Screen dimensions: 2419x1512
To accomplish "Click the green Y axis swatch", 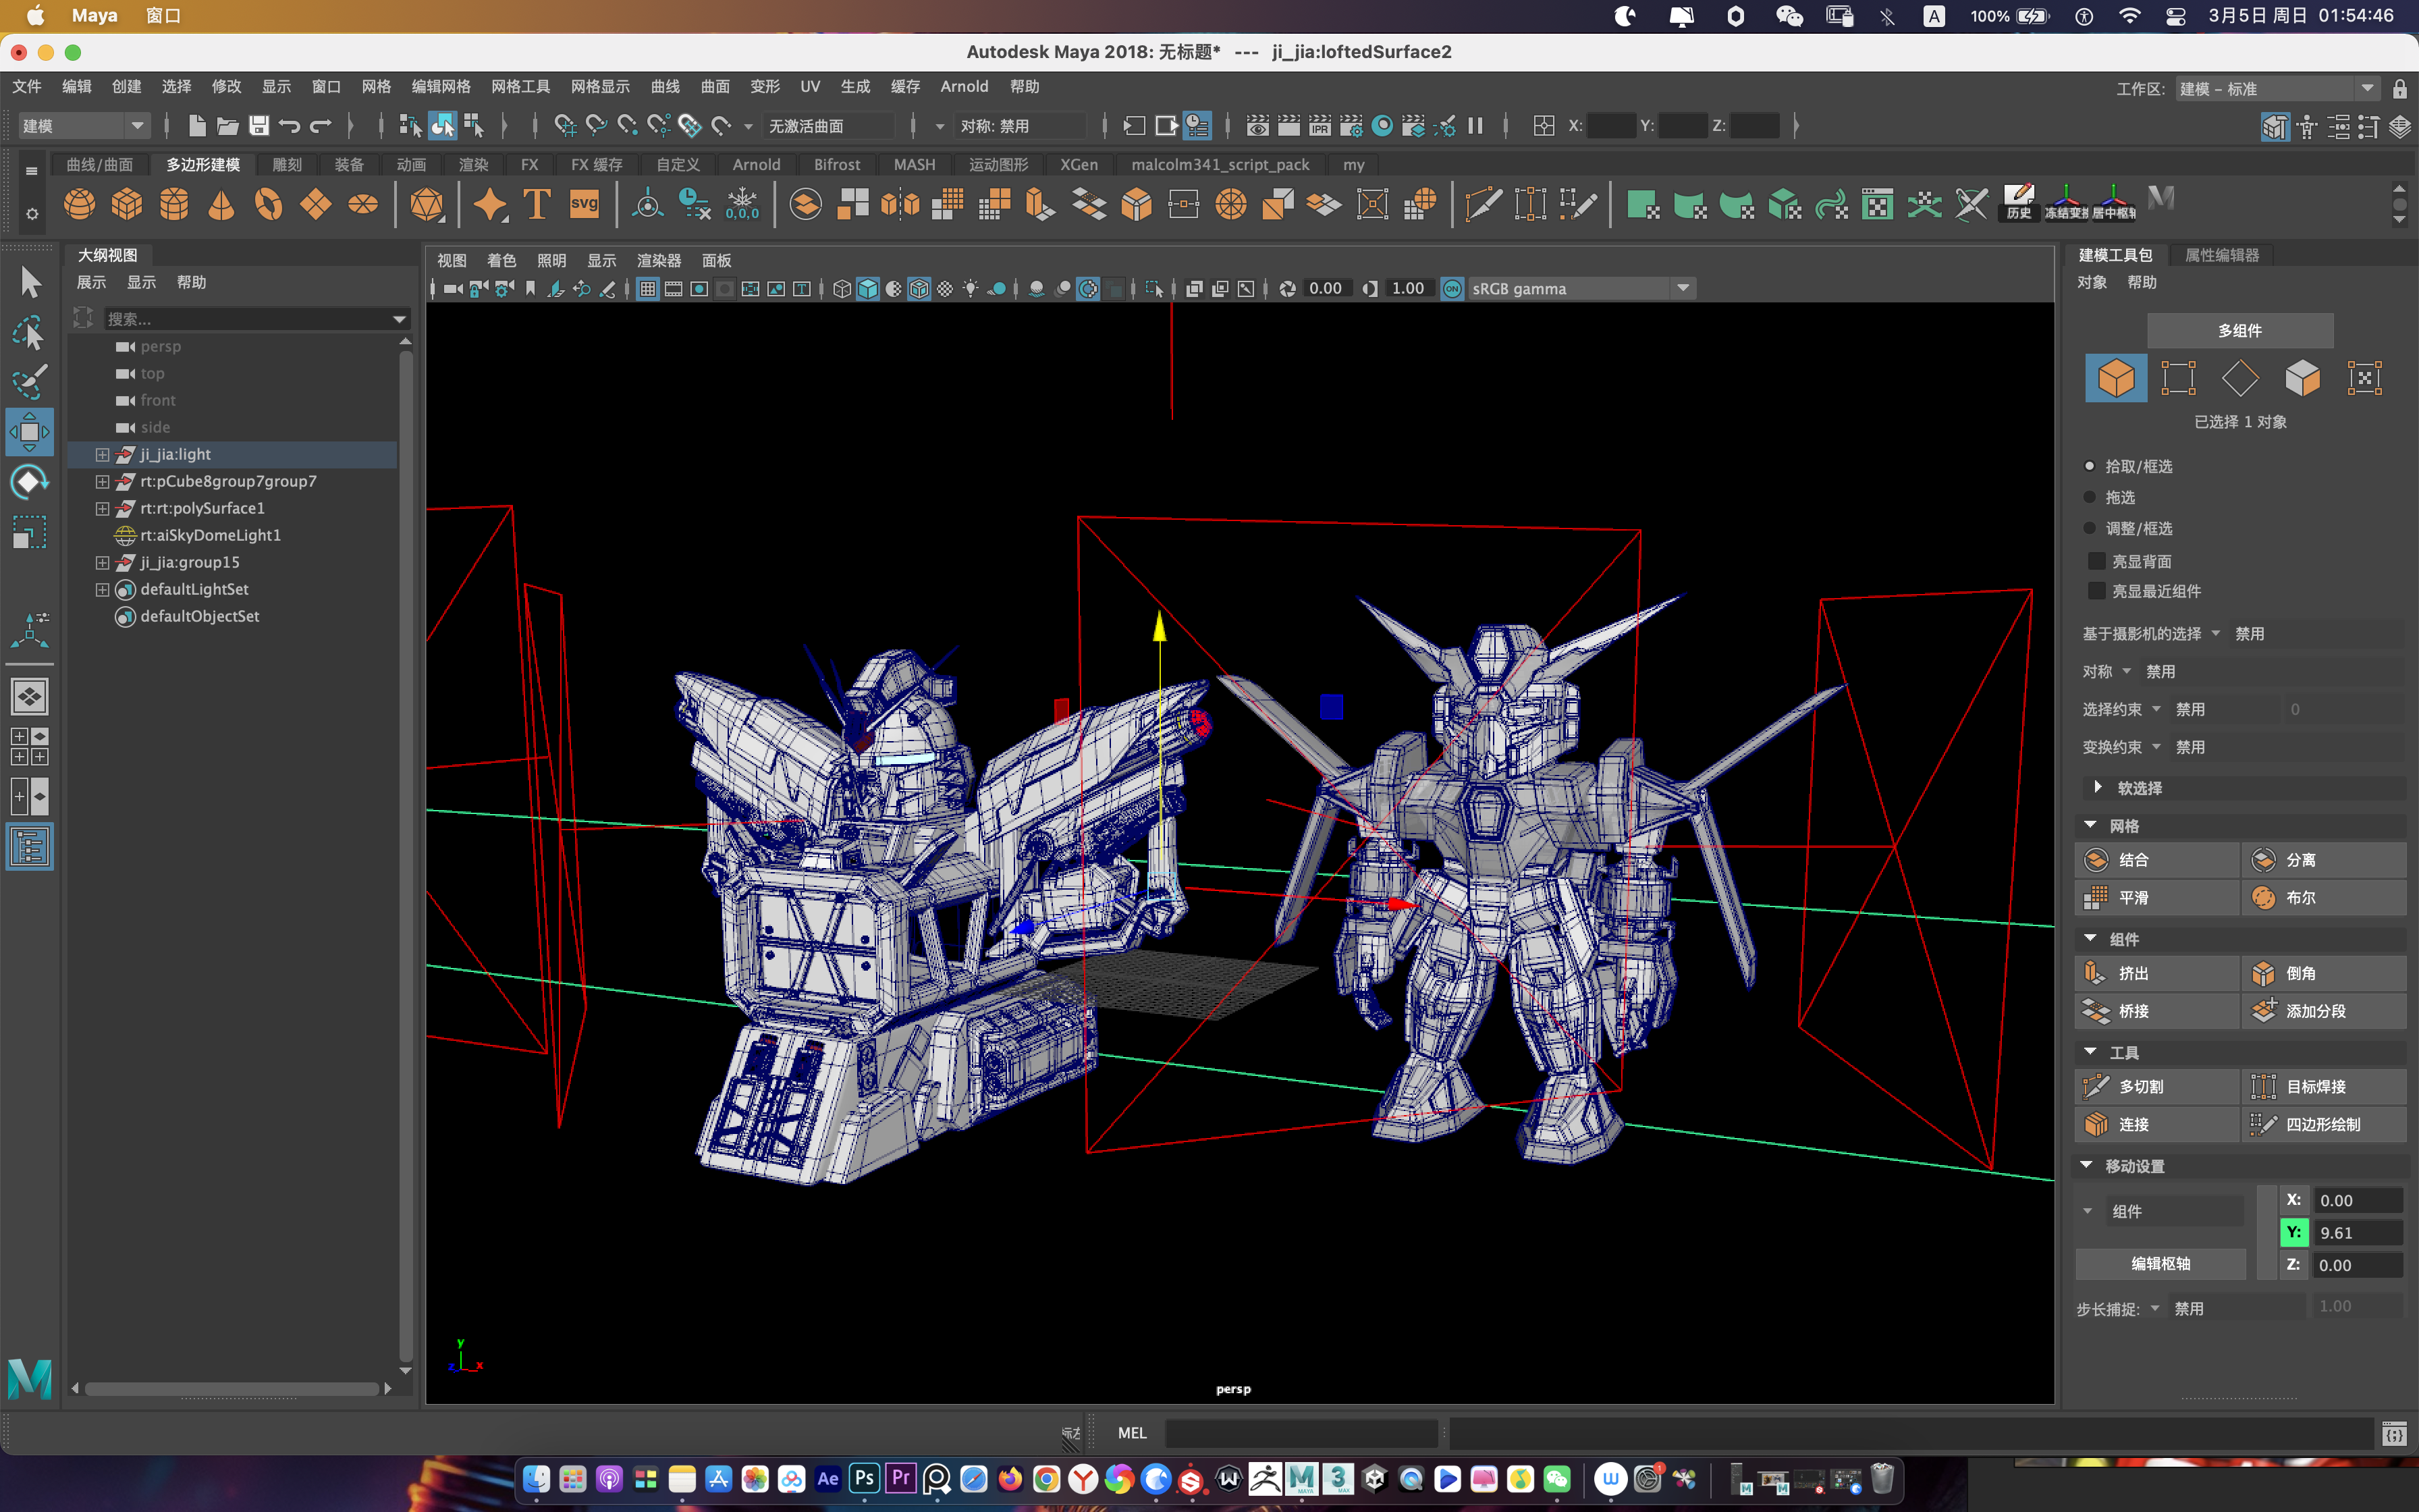I will coord(2294,1232).
